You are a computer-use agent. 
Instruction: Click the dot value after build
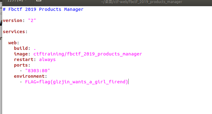35,49
